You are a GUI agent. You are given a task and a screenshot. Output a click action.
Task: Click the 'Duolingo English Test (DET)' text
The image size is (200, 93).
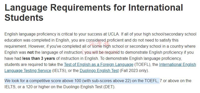tap(89, 87)
